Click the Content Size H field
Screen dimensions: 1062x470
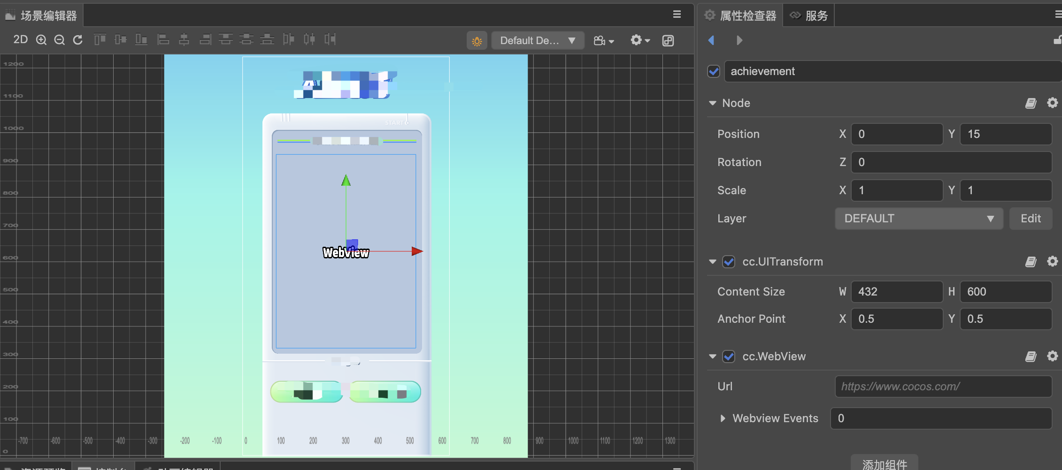point(1006,292)
